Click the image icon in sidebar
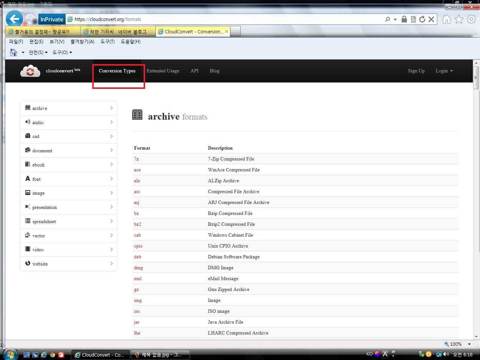The height and width of the screenshot is (360, 480). coord(28,192)
